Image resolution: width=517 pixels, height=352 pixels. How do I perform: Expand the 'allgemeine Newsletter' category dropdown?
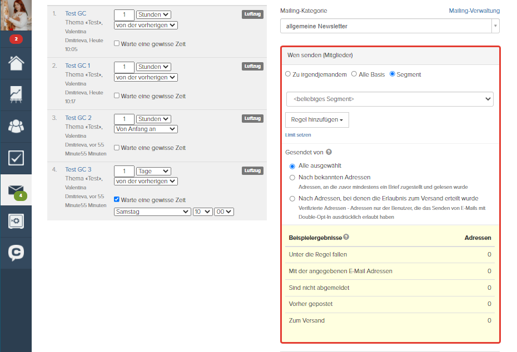tap(390, 26)
